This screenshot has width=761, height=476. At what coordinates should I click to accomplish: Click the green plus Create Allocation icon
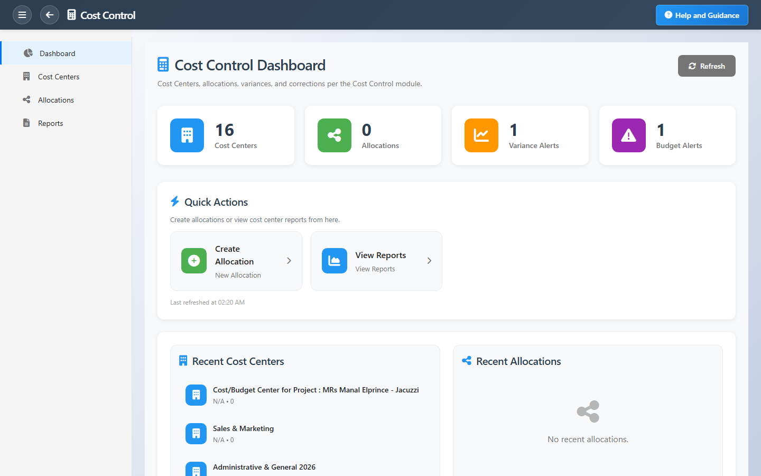tap(194, 261)
